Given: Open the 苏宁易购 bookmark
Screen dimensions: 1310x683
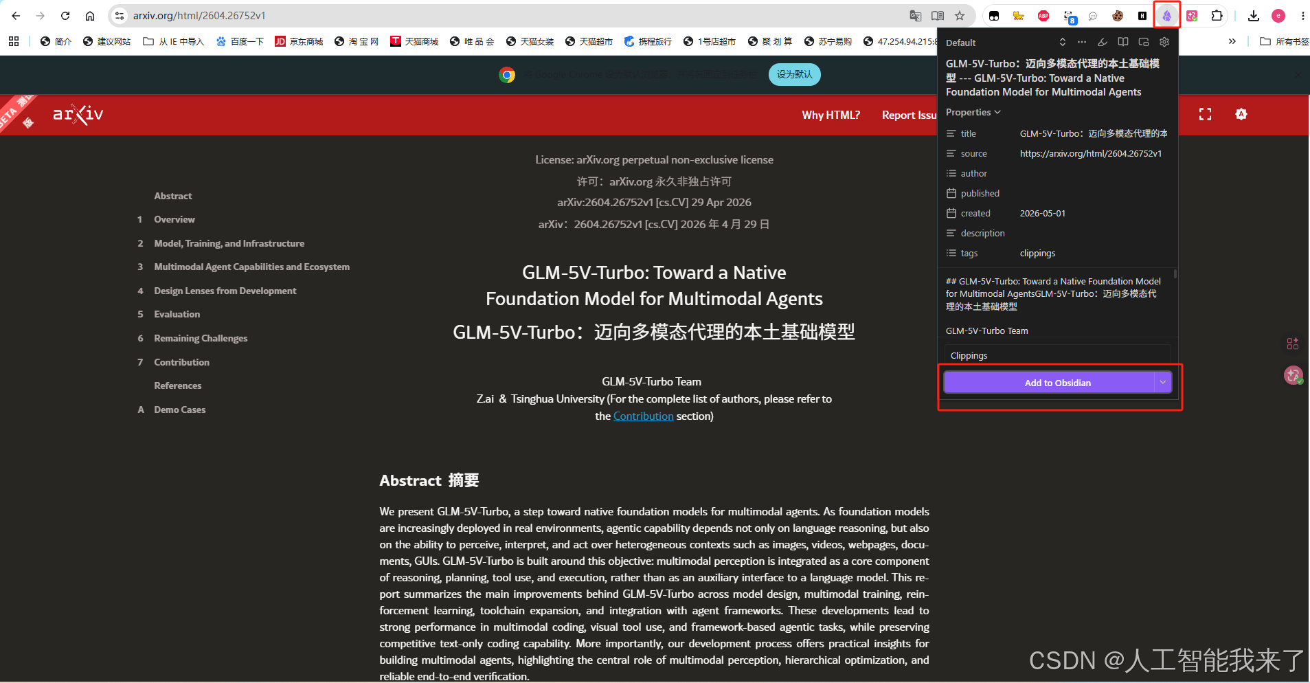Looking at the screenshot, I should (828, 41).
